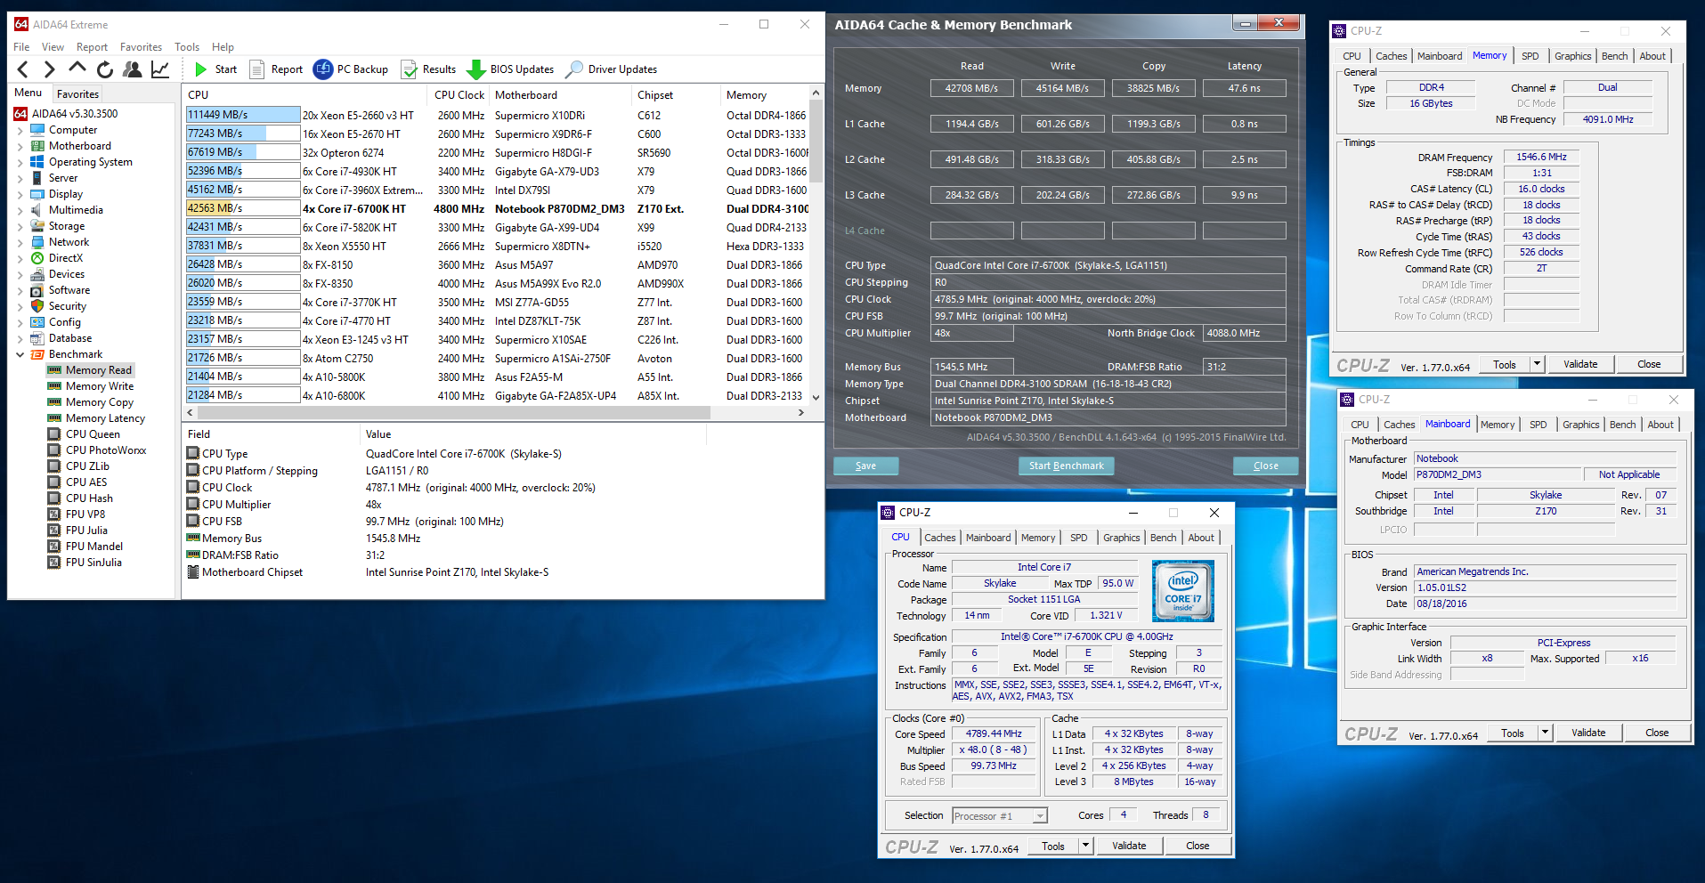1705x883 pixels.
Task: Click Close in Cache & Memory Benchmark
Action: (1265, 466)
